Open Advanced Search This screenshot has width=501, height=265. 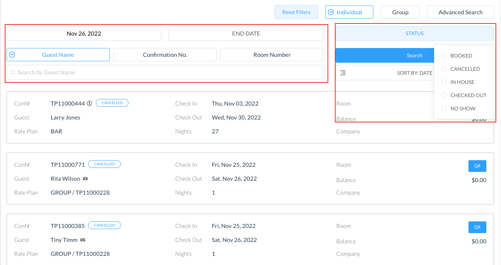(x=460, y=12)
